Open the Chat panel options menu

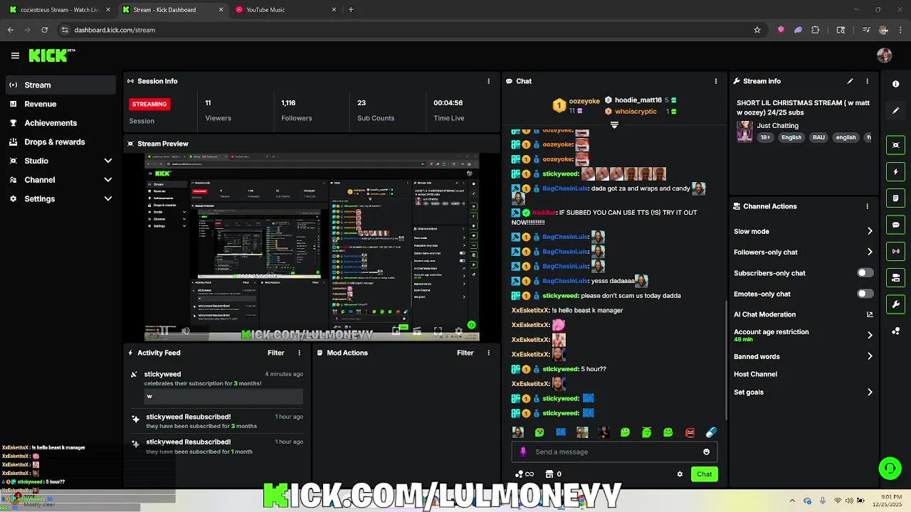pyautogui.click(x=715, y=81)
